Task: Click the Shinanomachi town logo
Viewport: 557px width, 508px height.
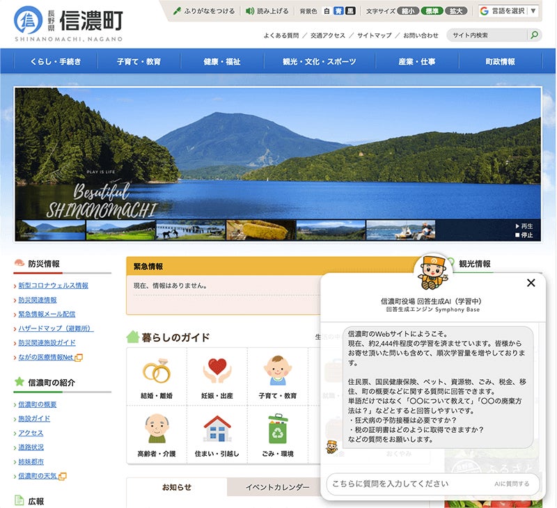Action: point(68,24)
